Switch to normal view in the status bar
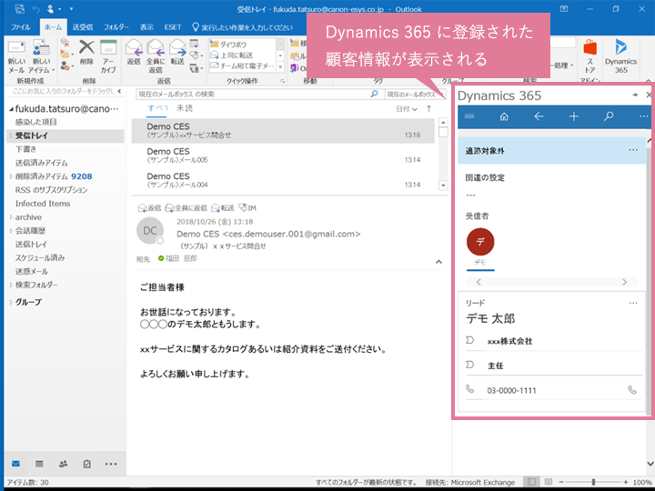Viewport: 655px width, 491px height. 531,482
